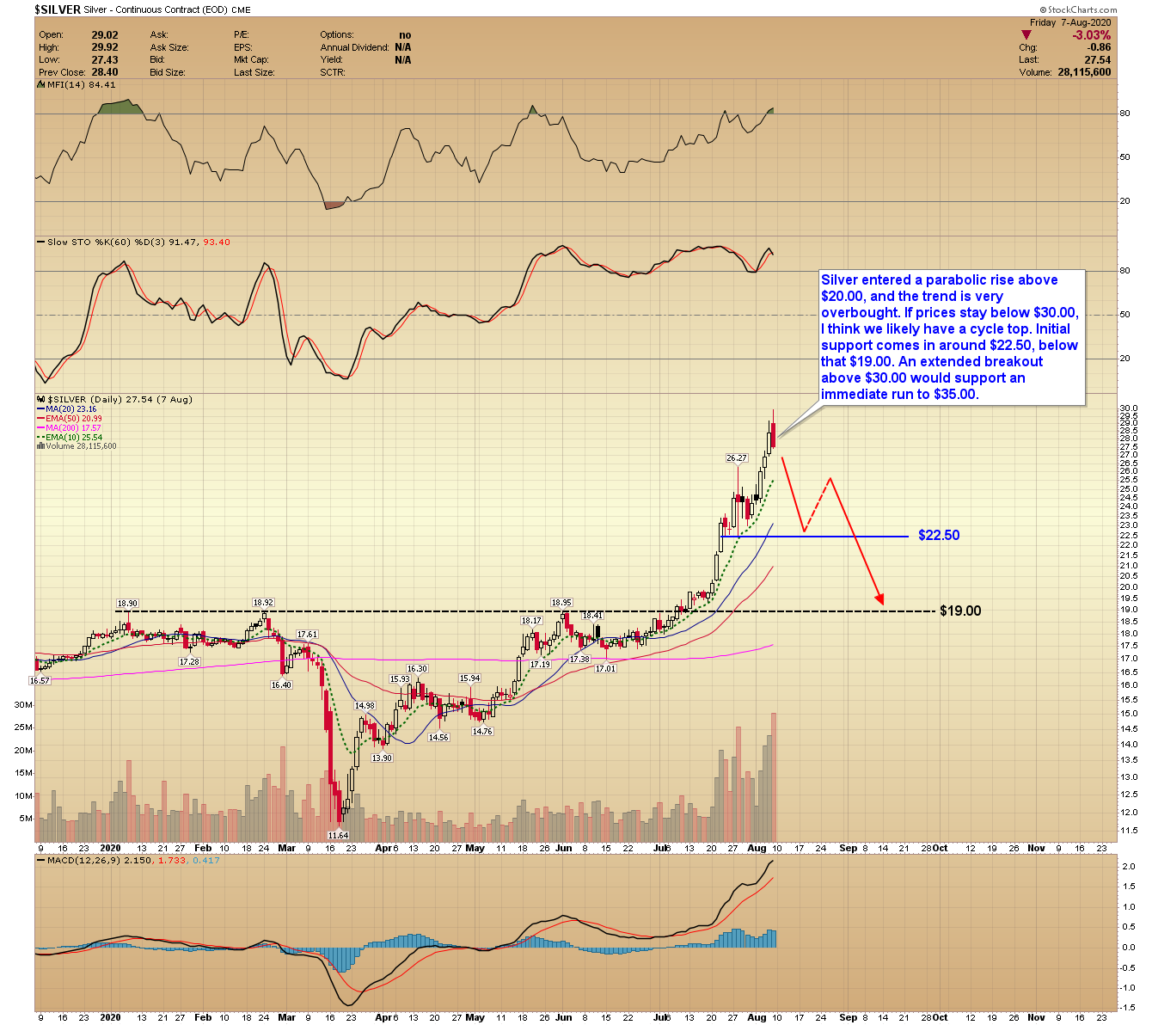Click the red down-triangle change indicator

click(x=1026, y=35)
